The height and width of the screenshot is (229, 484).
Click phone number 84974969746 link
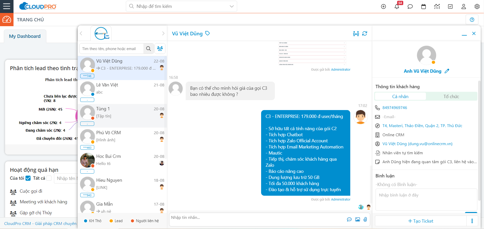click(395, 108)
